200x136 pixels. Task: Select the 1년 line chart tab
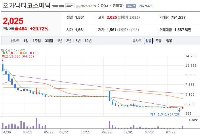[x=60, y=41]
